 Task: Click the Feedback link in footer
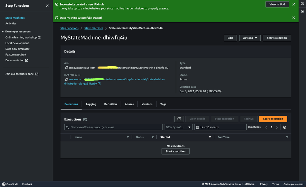point(27,184)
